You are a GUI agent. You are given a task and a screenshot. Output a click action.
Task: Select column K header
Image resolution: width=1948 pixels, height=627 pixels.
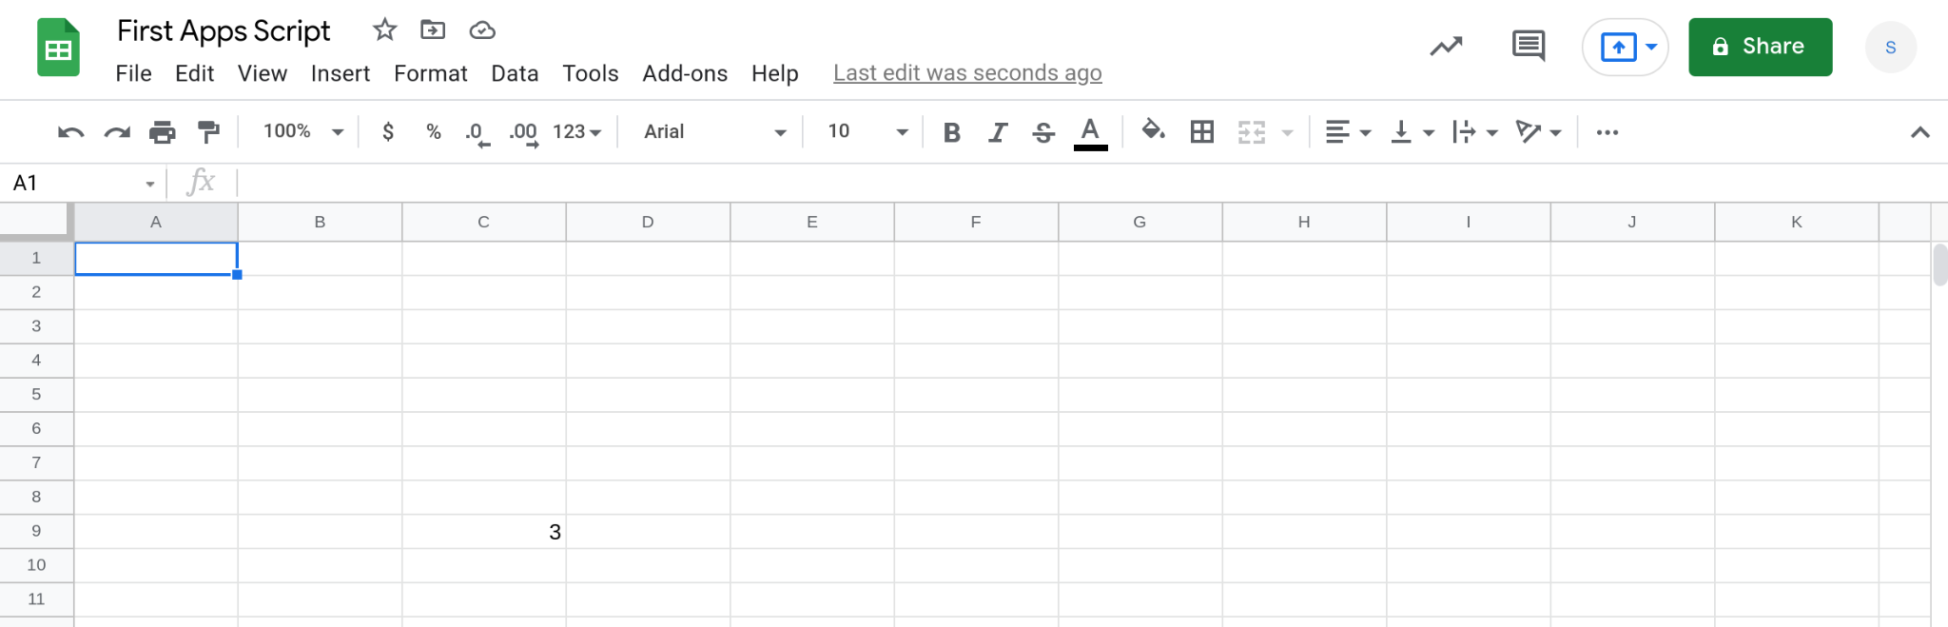[x=1797, y=222]
